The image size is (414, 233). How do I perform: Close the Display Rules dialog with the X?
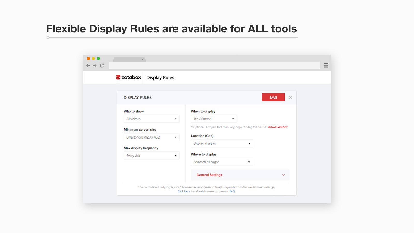coord(290,97)
